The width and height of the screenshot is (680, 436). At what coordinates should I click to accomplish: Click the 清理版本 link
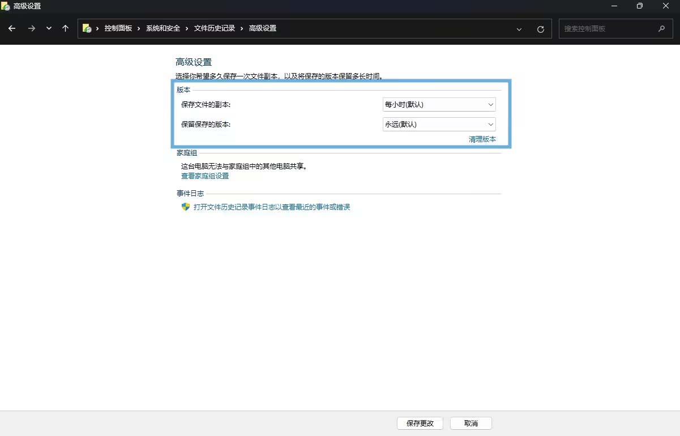pyautogui.click(x=482, y=139)
